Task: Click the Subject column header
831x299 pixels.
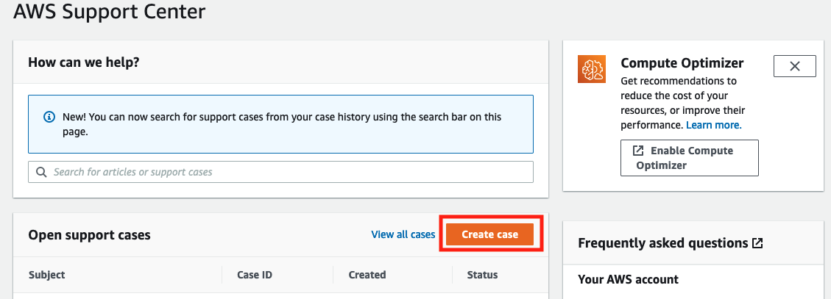Action: [x=46, y=275]
